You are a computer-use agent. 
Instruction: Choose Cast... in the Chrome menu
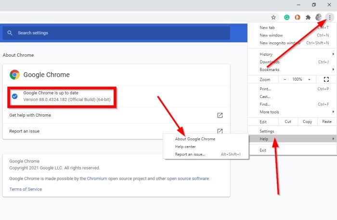pyautogui.click(x=292, y=97)
